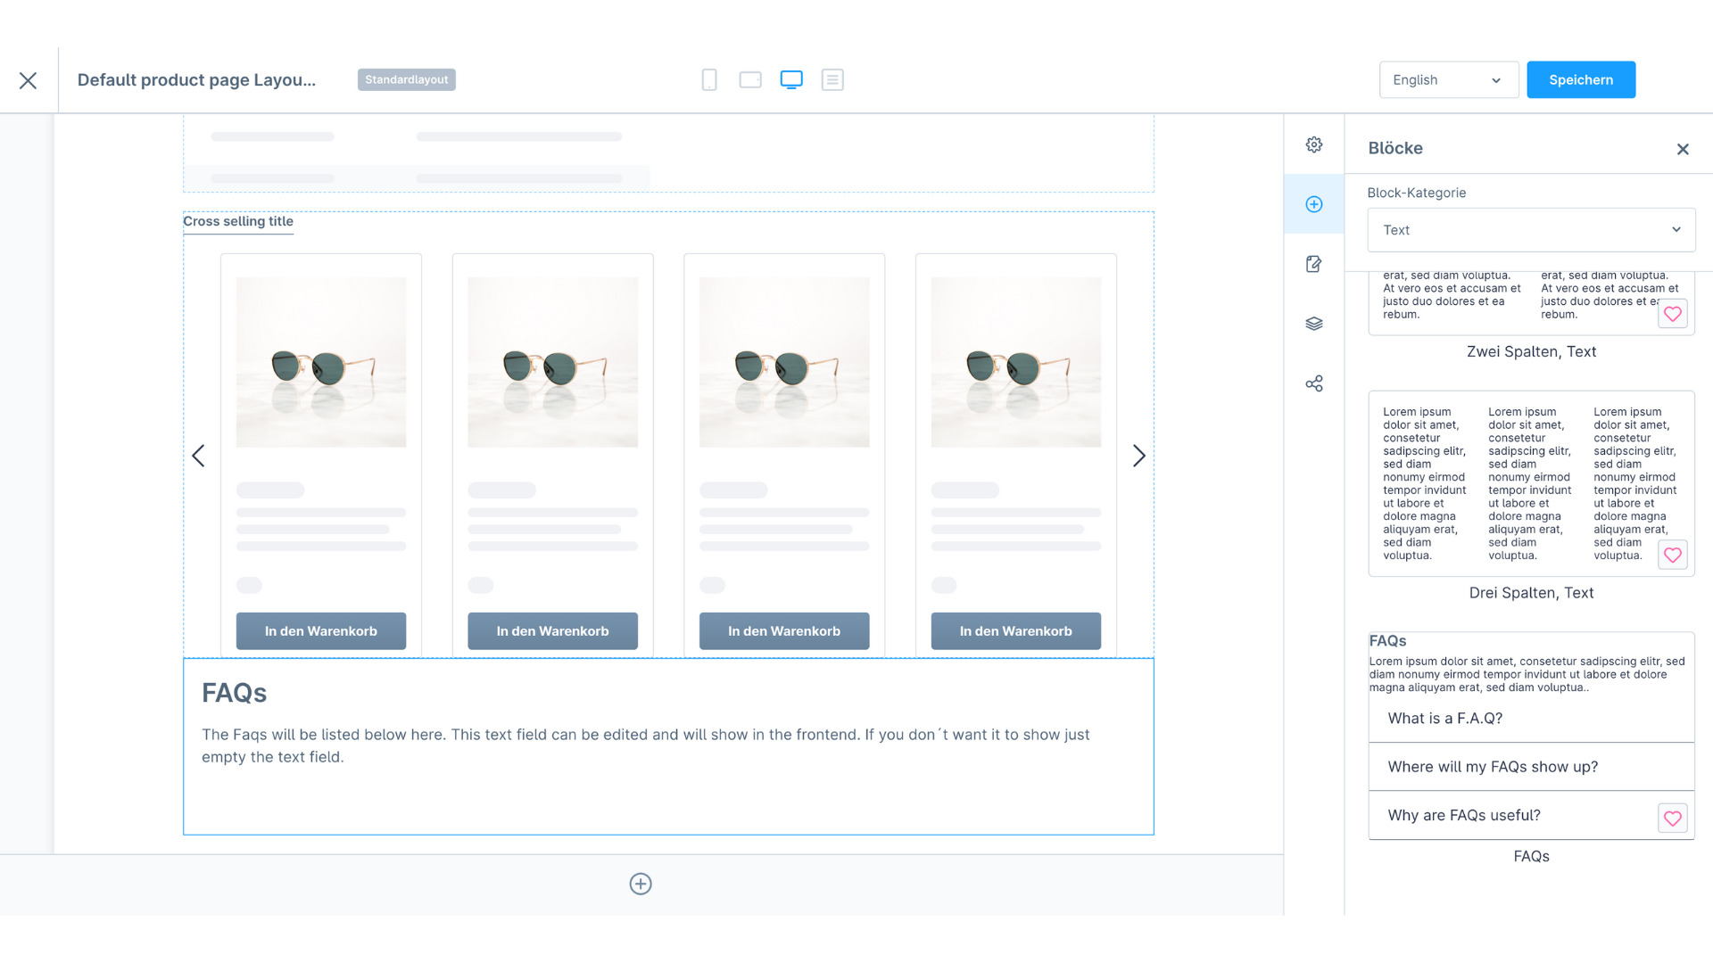This screenshot has height=963, width=1713.
Task: Select the Drei Spalten Text block thumbnail
Action: pyautogui.click(x=1517, y=483)
